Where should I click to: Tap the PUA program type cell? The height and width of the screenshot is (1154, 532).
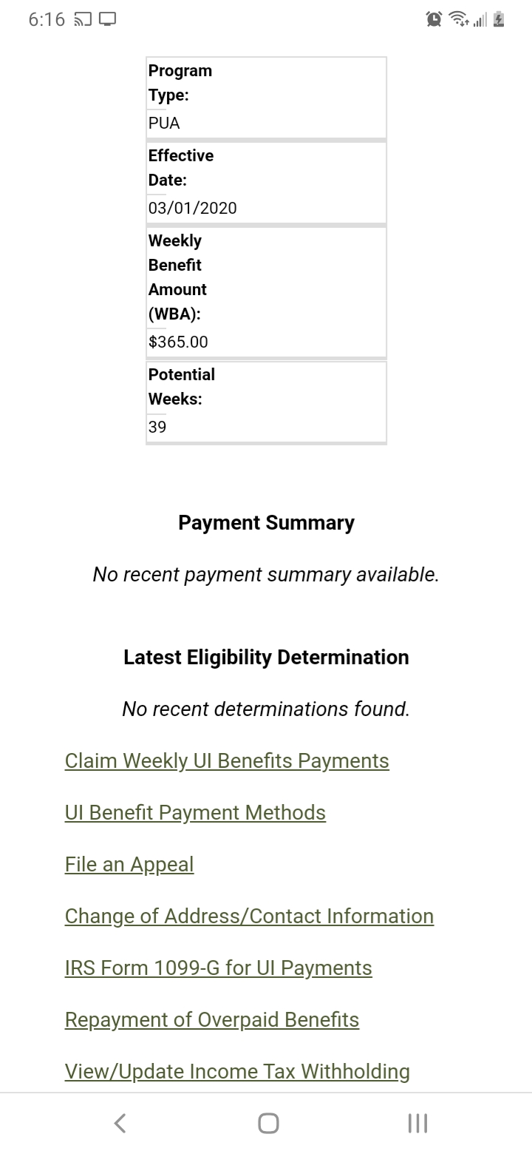point(266,97)
